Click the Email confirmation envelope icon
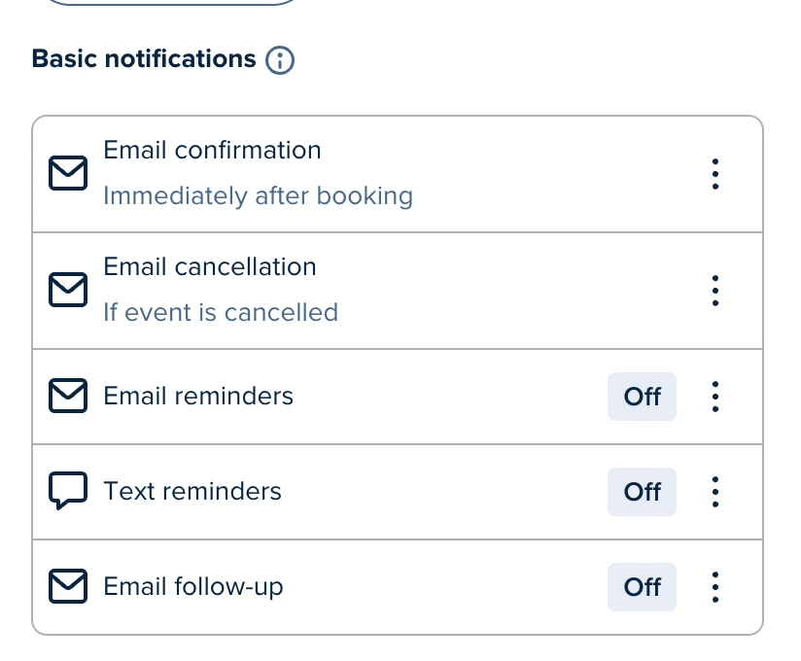801x661 pixels. (x=68, y=174)
